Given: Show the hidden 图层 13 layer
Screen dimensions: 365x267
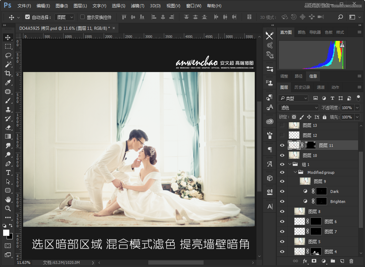Looking at the screenshot, I should click(x=282, y=125).
